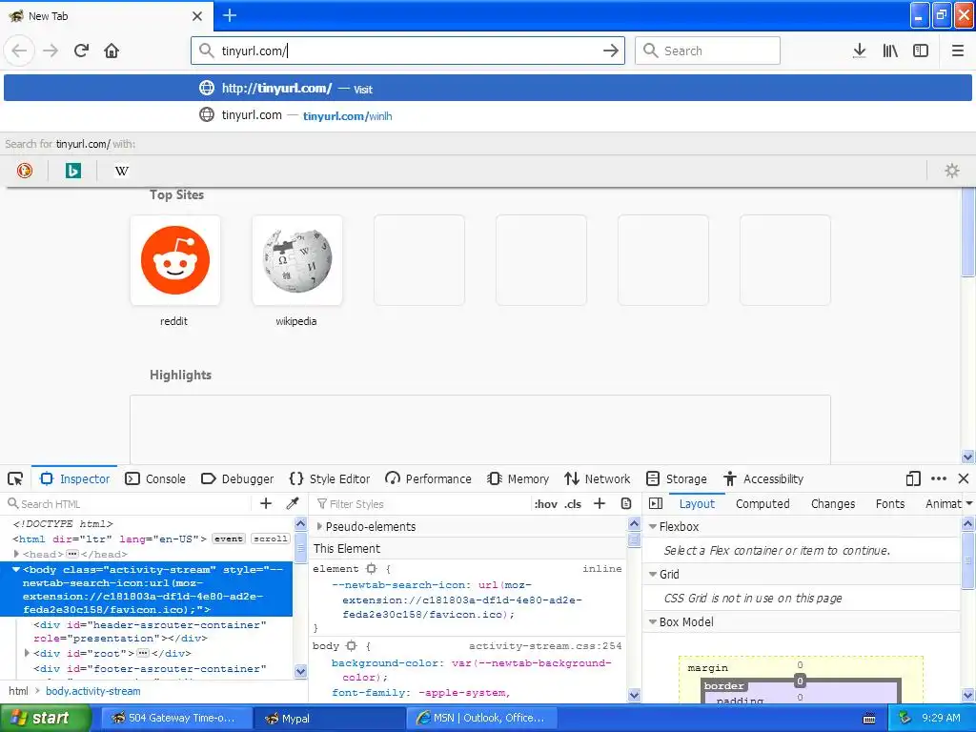Screen dimensions: 976x732
Task: Switch to the Layout side tab
Action: click(697, 503)
